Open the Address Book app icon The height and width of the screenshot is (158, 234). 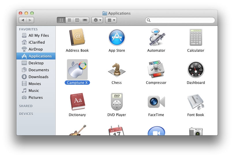(x=77, y=38)
